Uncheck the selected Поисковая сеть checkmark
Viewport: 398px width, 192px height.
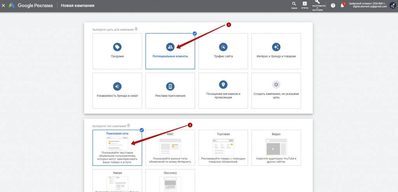[142, 130]
